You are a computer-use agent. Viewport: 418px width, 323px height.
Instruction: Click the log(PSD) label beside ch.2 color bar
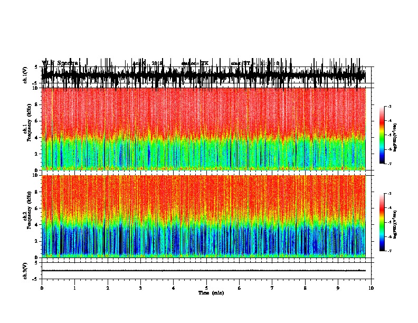pyautogui.click(x=395, y=224)
